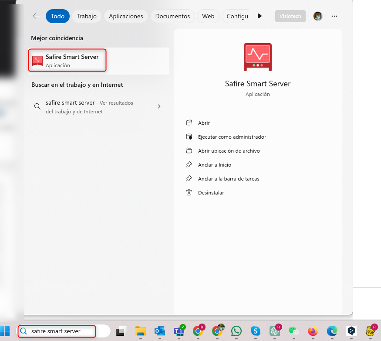
Task: Click the Safire Smart Server result icon
Action: tap(37, 61)
